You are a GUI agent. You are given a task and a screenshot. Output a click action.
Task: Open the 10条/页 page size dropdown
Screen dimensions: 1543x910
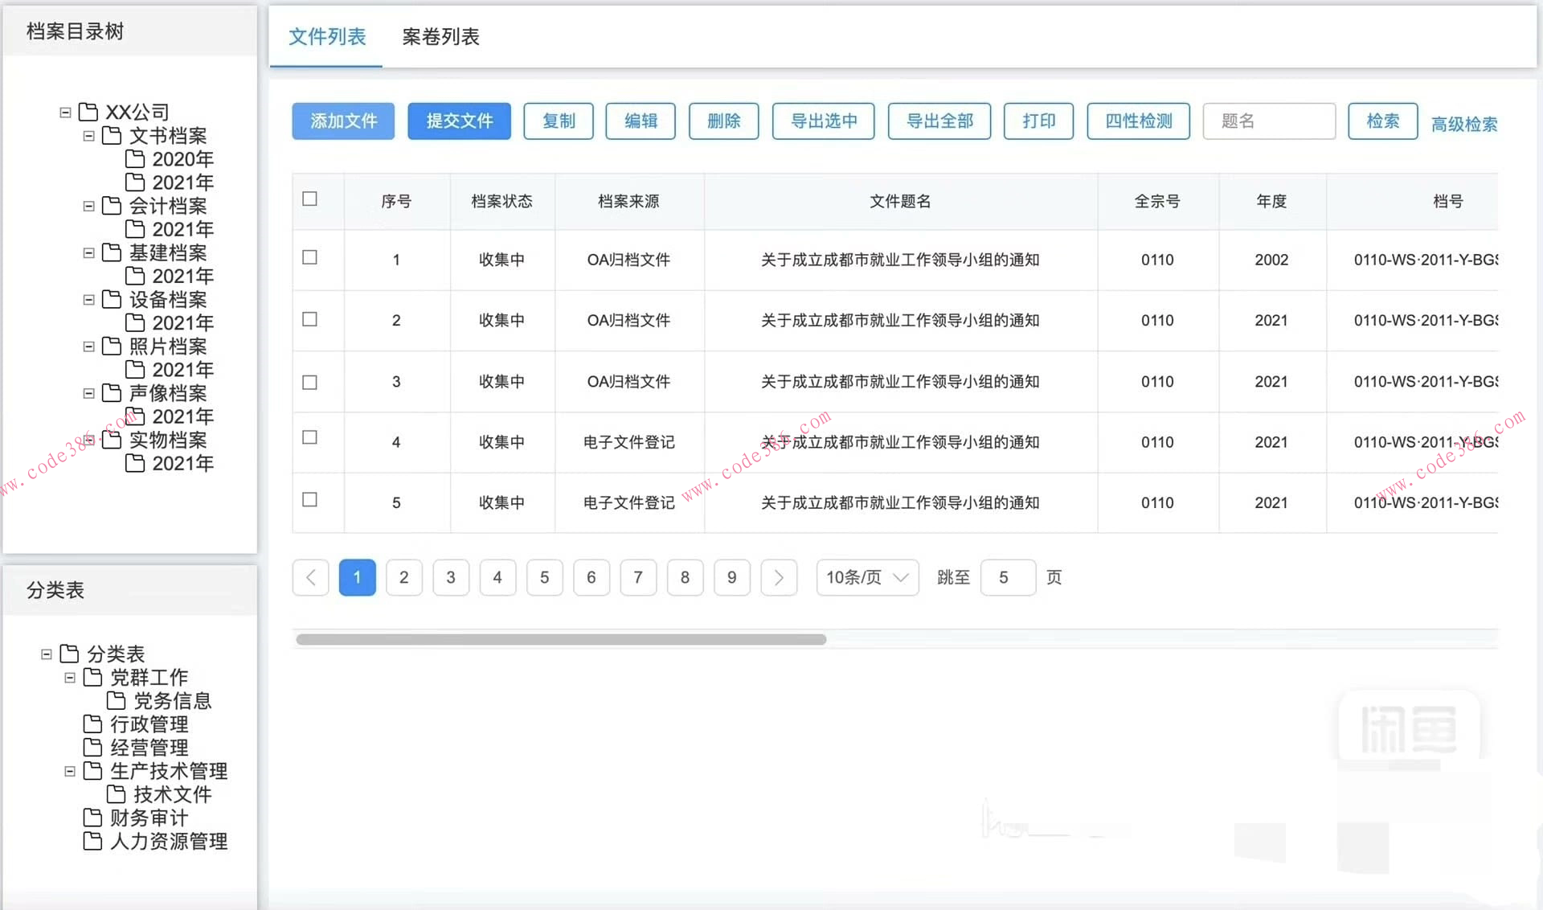click(x=867, y=577)
